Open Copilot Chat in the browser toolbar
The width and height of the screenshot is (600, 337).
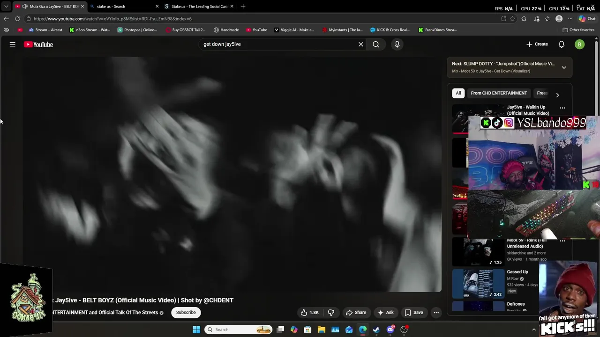tap(587, 19)
